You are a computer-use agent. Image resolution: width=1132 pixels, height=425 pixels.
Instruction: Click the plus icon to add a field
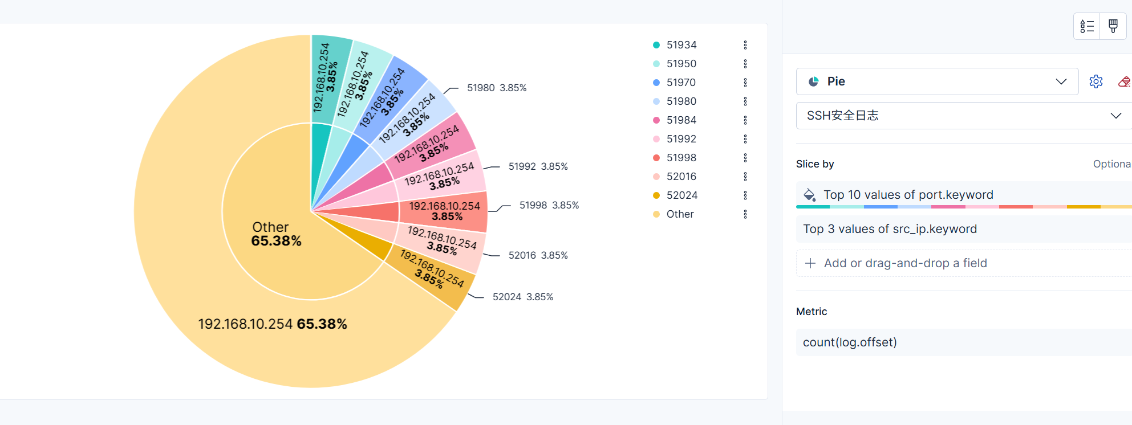pyautogui.click(x=810, y=263)
